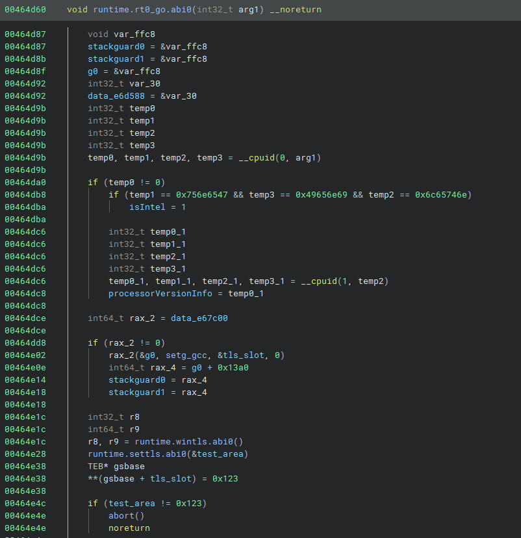Select the header address 00464d60

tap(25, 10)
